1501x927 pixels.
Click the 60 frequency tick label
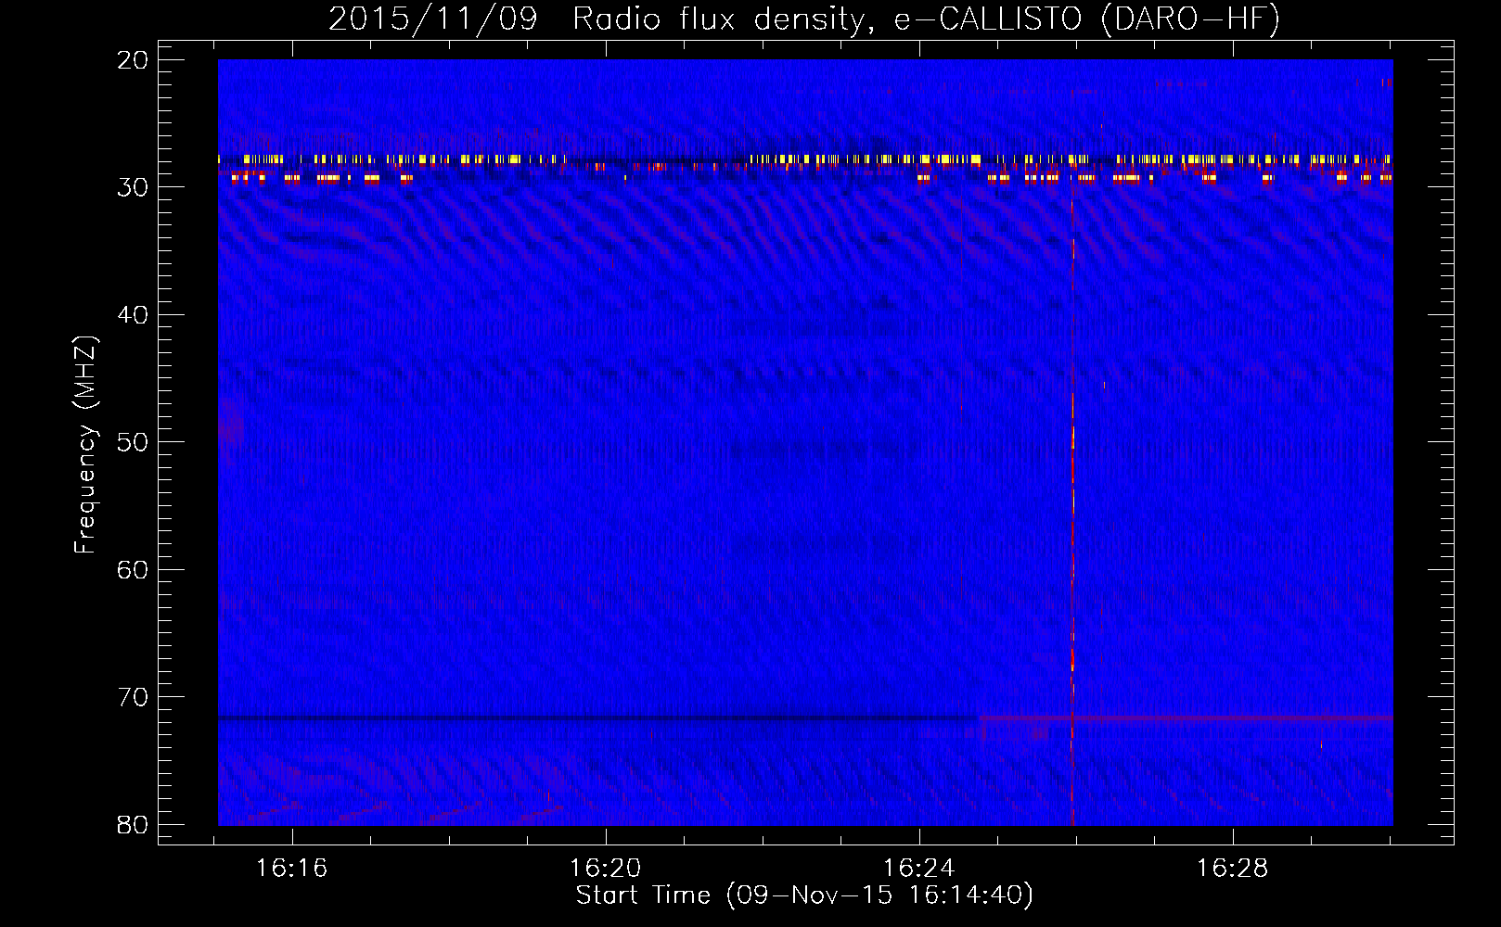point(134,569)
